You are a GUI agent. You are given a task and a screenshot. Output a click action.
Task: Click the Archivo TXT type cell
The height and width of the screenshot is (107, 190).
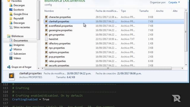(x=128, y=39)
